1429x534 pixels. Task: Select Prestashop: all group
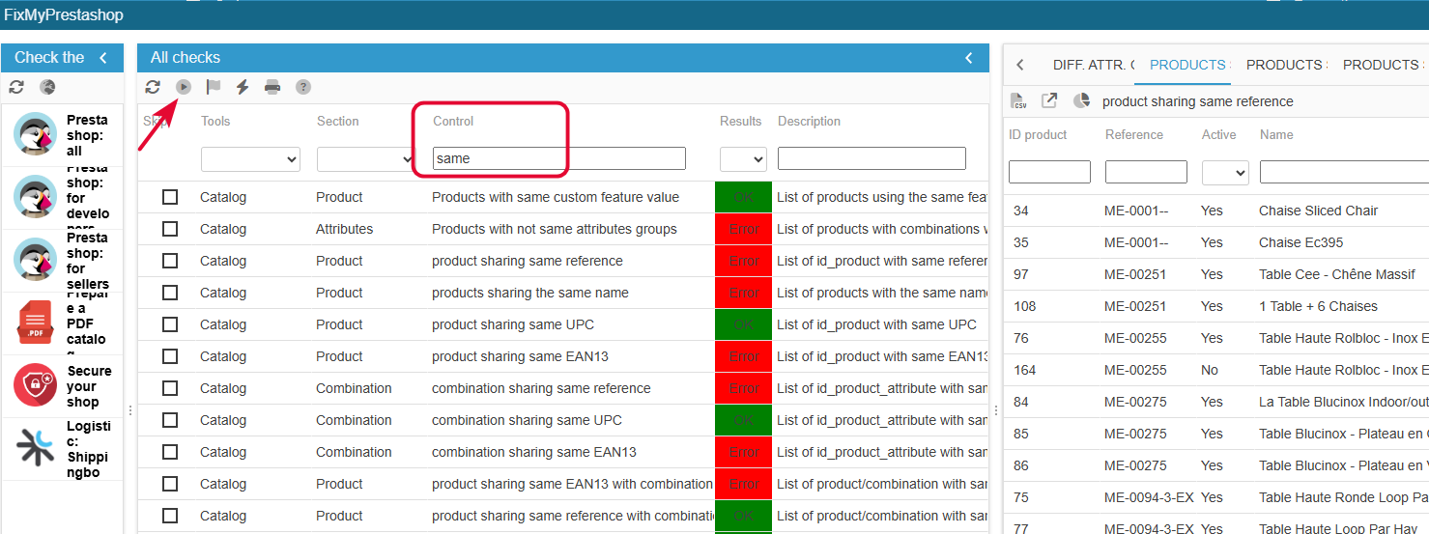click(63, 135)
